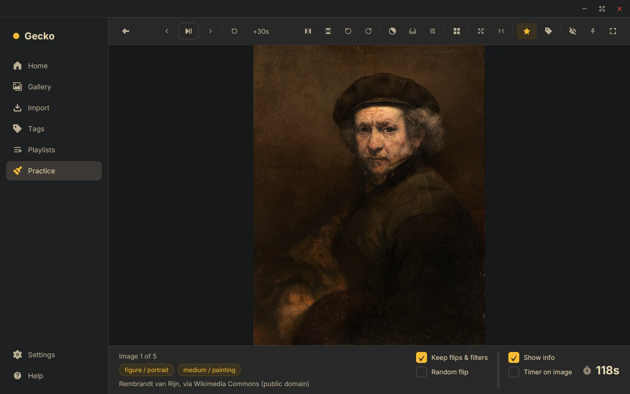The image size is (630, 394).
Task: Click the figure / portrait tag
Action: pos(147,370)
